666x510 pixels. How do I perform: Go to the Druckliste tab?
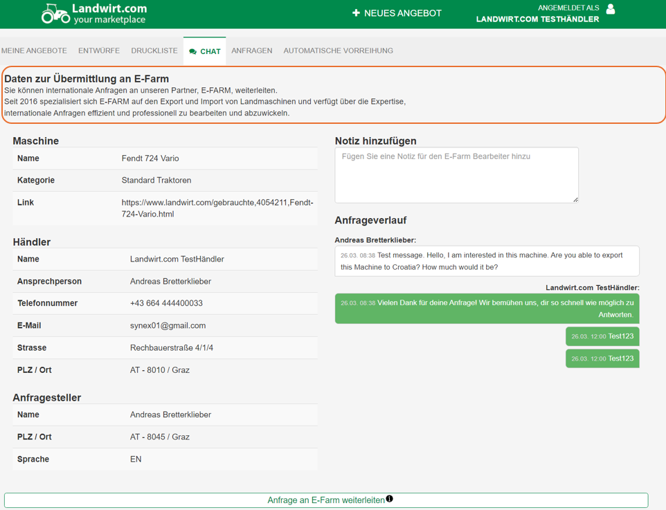tap(154, 51)
